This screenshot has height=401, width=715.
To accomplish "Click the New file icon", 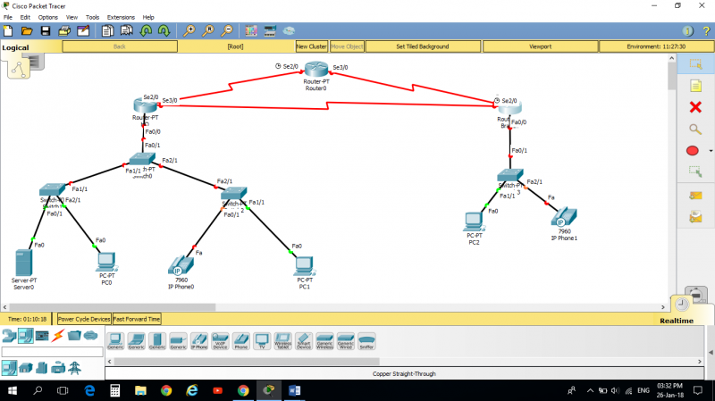I will [8, 31].
